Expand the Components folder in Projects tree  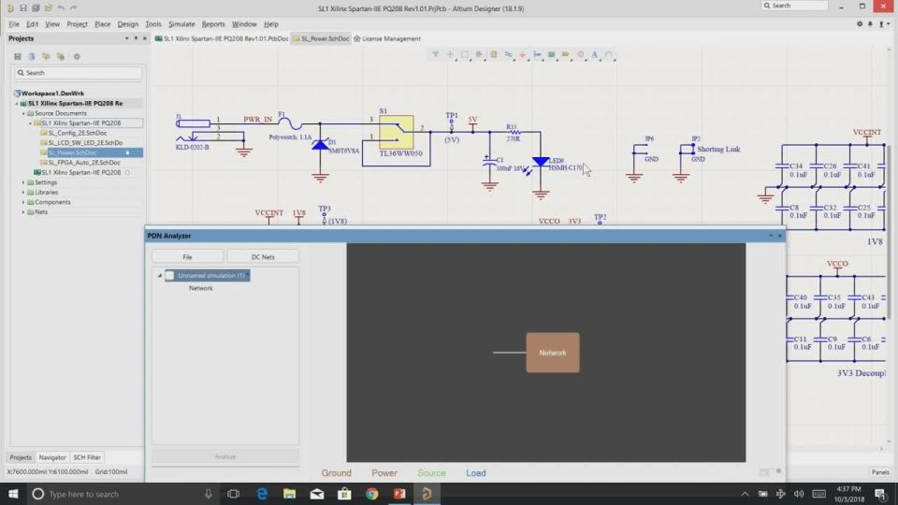coord(23,202)
